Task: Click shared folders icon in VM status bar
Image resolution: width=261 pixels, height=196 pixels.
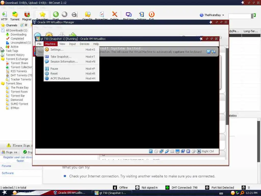Action: pyautogui.click(x=172, y=151)
